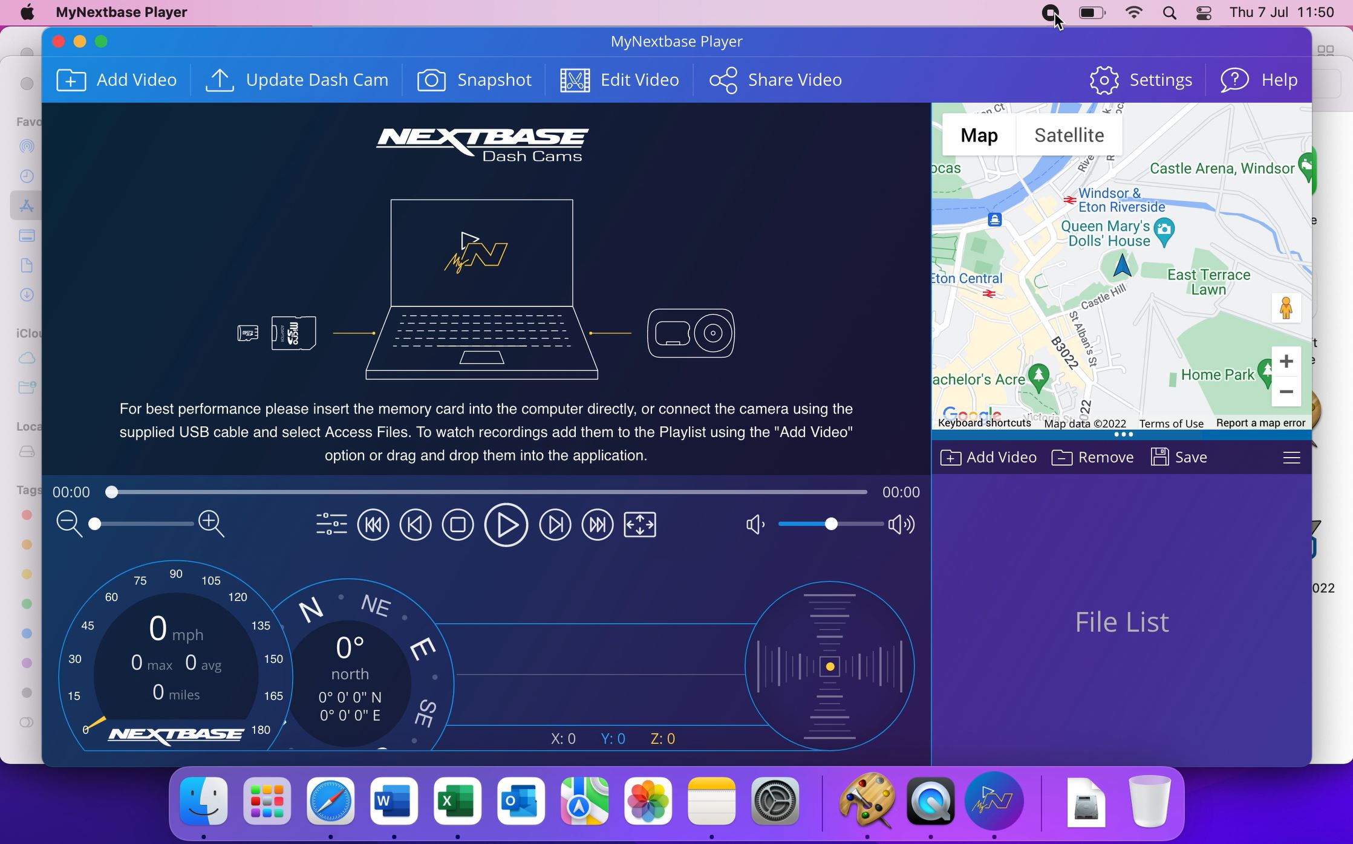Click the fullscreen/expand video icon
This screenshot has height=844, width=1353.
639,524
